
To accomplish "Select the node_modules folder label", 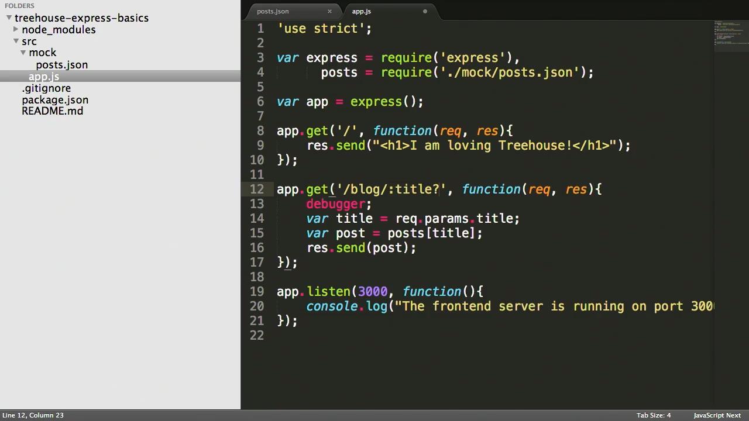I will [59, 29].
